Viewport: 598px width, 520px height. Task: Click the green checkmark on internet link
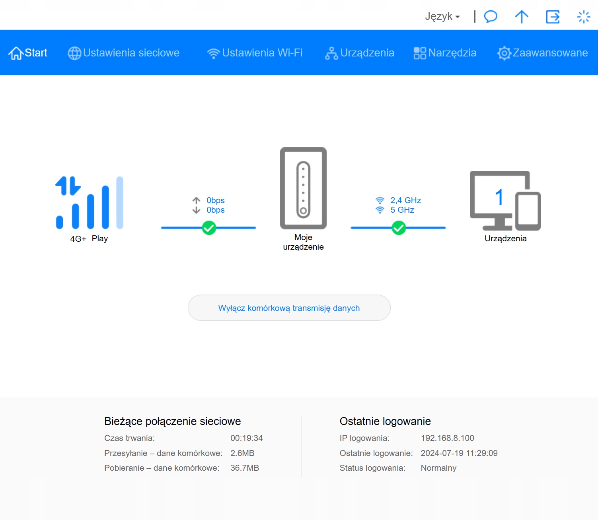click(209, 228)
